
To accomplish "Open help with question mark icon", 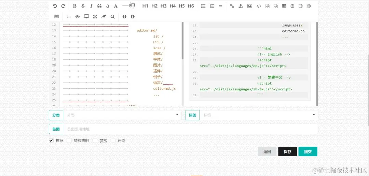I will (124, 16).
